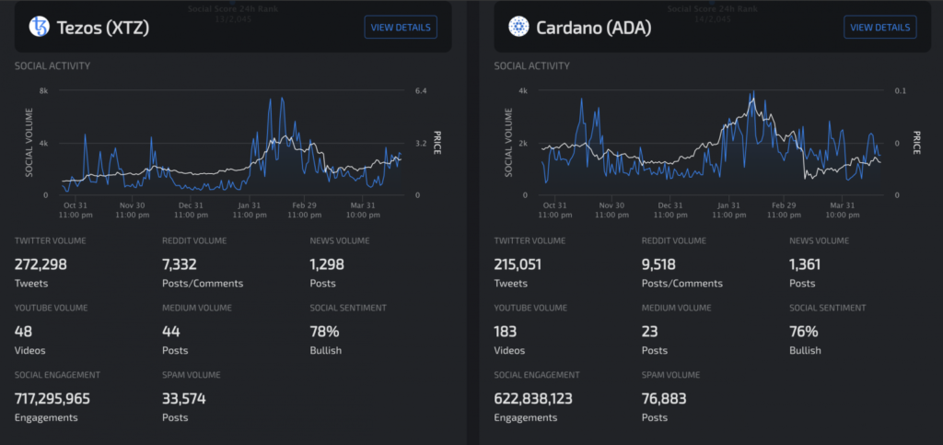Click the 13/2,045 social score rank
The height and width of the screenshot is (445, 943).
(231, 18)
